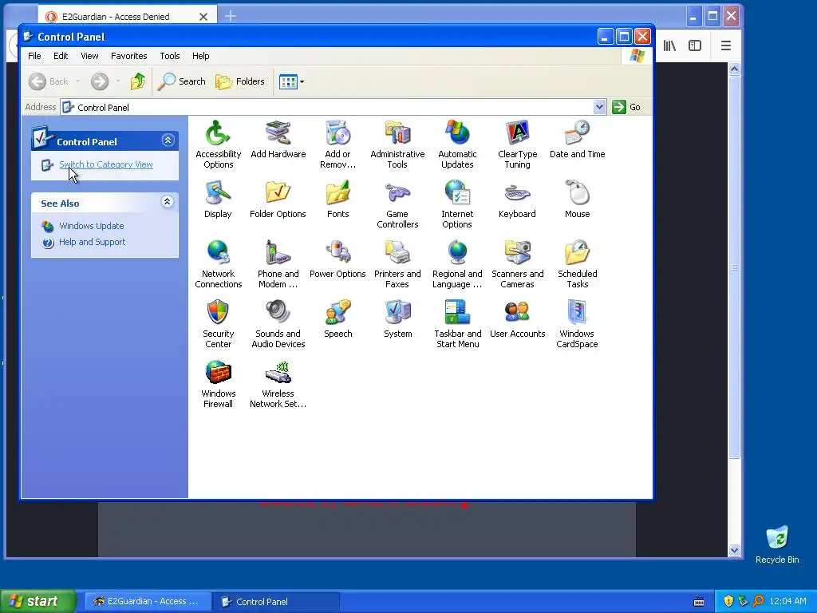Click the Go button
Viewport: 817px width, 613px height.
pyautogui.click(x=627, y=107)
